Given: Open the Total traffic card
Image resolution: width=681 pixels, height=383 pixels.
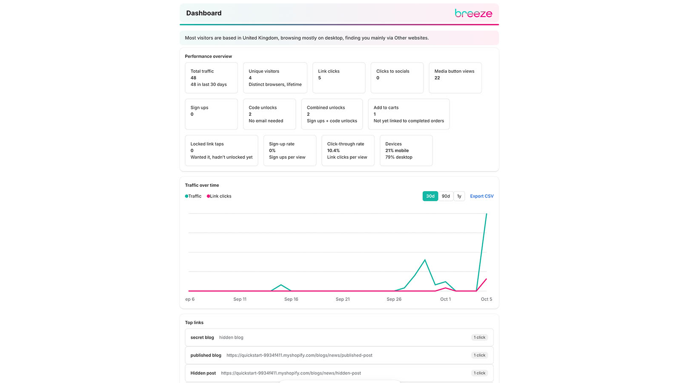Looking at the screenshot, I should [x=211, y=78].
